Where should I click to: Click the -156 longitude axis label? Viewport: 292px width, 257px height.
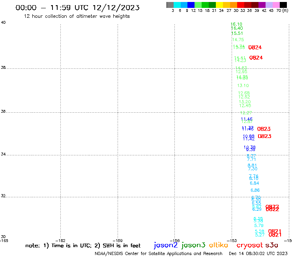pyautogui.click(x=175, y=241)
